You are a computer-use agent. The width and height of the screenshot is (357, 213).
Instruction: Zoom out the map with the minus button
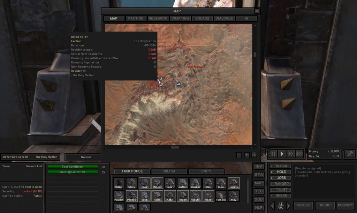(239, 155)
